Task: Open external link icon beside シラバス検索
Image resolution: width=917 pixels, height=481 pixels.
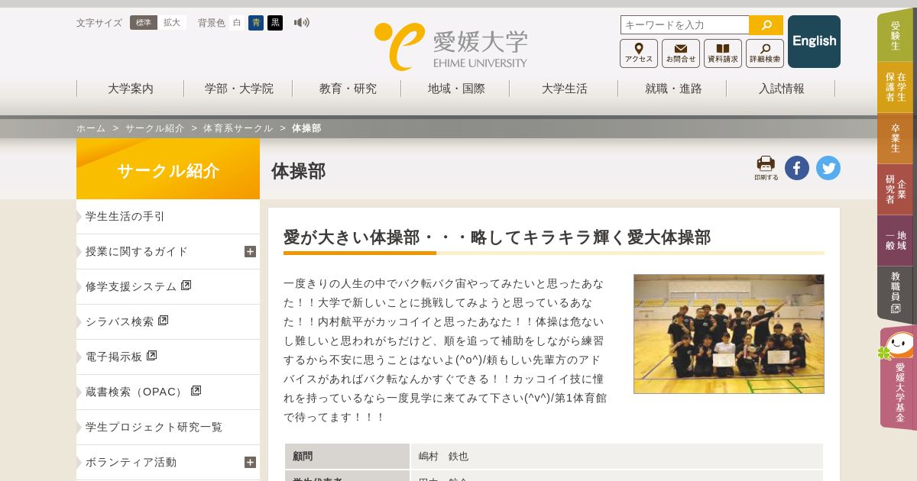Action: coord(163,321)
